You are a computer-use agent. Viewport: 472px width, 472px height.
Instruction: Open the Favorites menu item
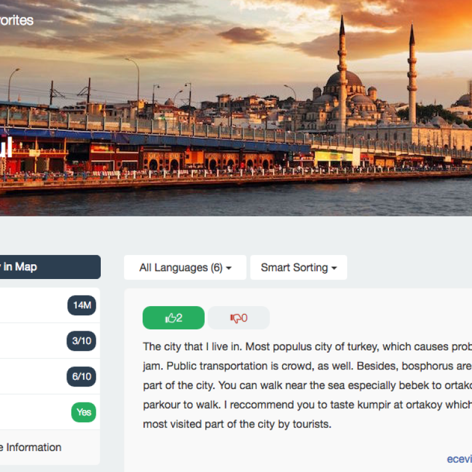pyautogui.click(x=17, y=21)
